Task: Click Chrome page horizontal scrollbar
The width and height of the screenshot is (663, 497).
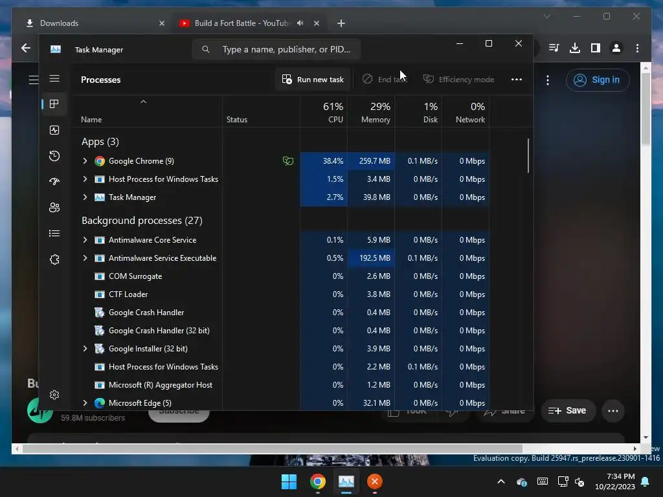Action: coord(273,449)
